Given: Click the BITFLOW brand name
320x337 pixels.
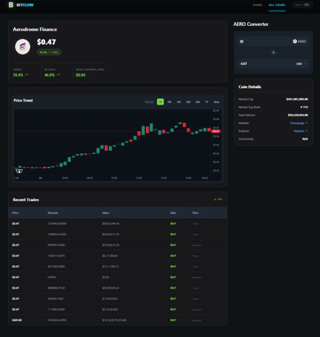Looking at the screenshot, I should [x=25, y=5].
